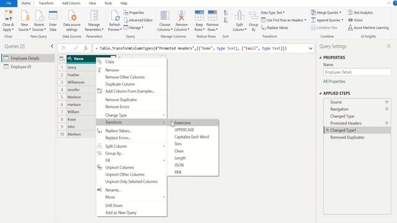
Task: Confirm the formula with the checkmark icon
Action: 76,48
